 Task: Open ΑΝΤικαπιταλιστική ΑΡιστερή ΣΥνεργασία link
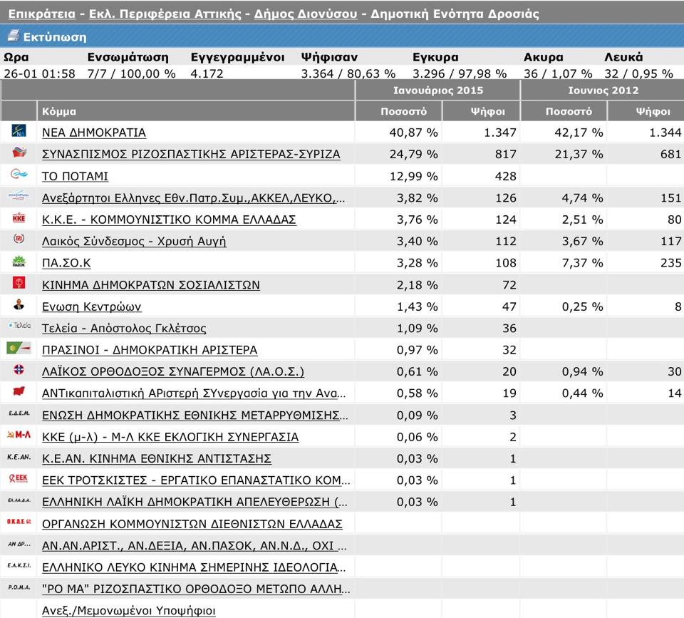tap(194, 393)
